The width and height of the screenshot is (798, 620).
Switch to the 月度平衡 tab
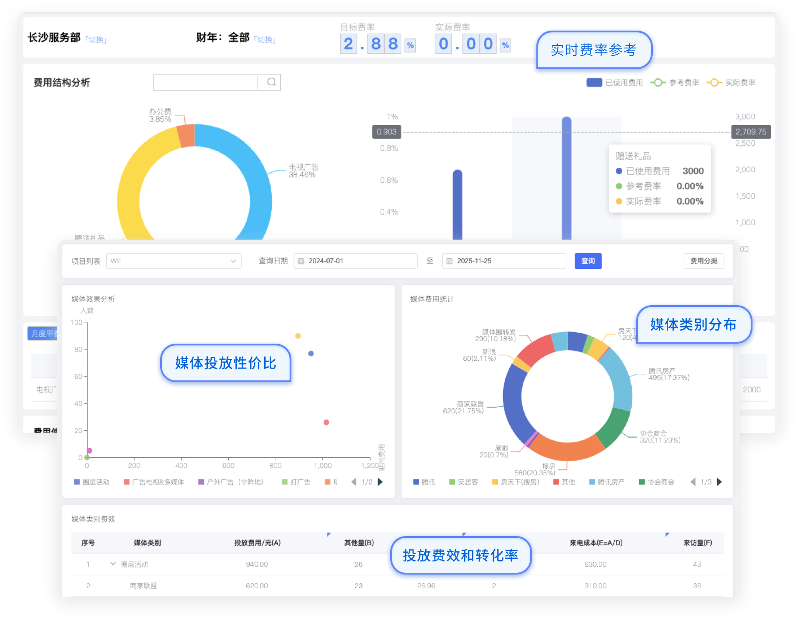[x=43, y=333]
